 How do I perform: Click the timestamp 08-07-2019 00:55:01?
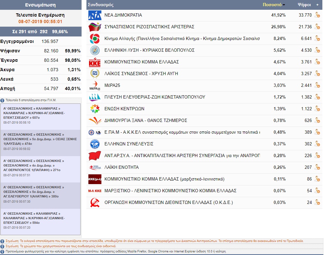40,21
